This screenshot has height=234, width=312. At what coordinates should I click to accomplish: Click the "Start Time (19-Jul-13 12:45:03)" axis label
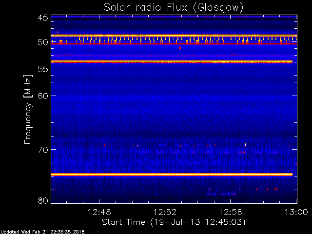174,222
